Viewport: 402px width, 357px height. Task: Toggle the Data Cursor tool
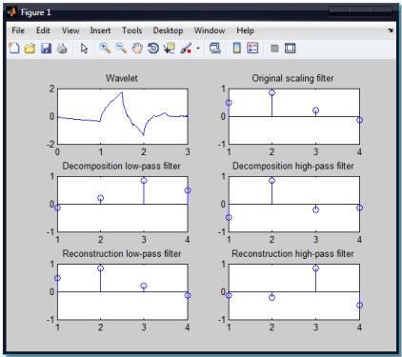point(169,49)
